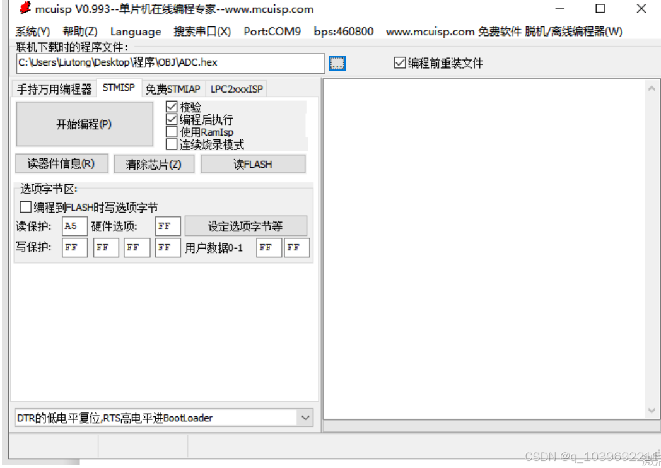This screenshot has width=661, height=468.
Task: Click the 设定选项字节等 button
Action: (246, 226)
